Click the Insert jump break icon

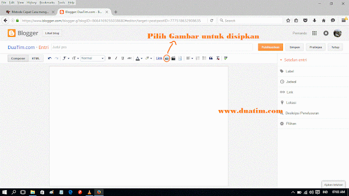point(180,58)
